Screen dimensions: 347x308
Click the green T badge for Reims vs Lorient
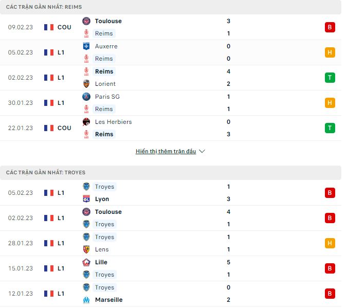330,78
